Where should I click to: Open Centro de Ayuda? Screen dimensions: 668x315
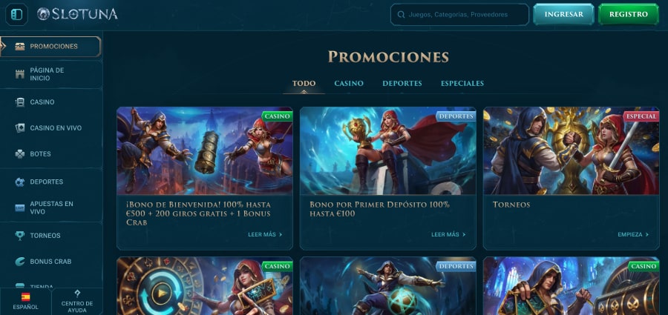(77, 302)
